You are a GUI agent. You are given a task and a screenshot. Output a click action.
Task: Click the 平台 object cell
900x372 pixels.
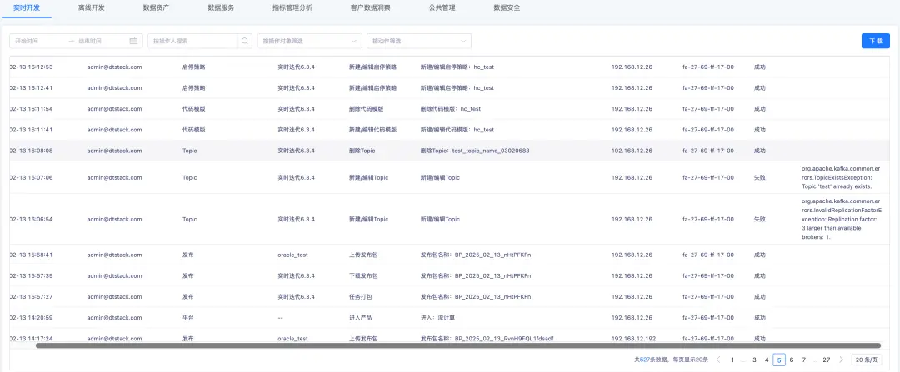[x=187, y=318]
